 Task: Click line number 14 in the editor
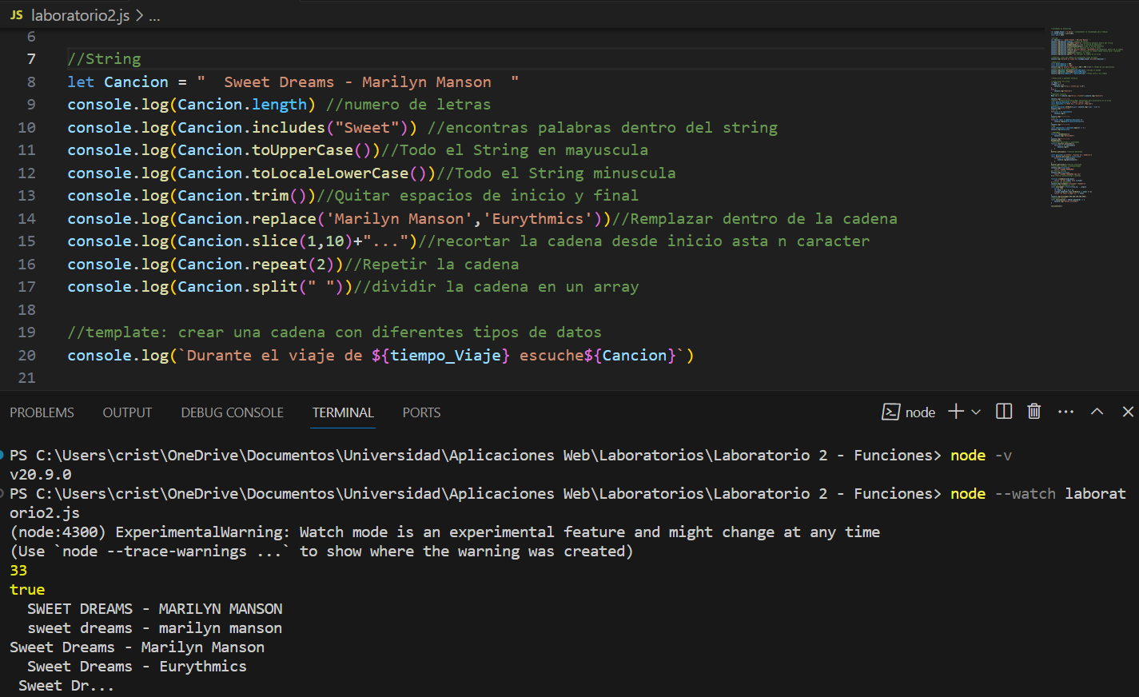pos(26,218)
